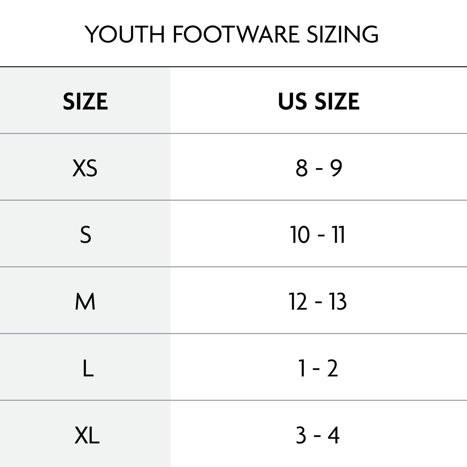Screen dimensions: 467x467
Task: Click the number 4 in the XL row
Action: point(334,435)
